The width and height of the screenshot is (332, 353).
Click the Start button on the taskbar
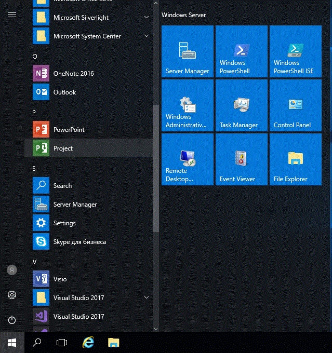point(12,343)
